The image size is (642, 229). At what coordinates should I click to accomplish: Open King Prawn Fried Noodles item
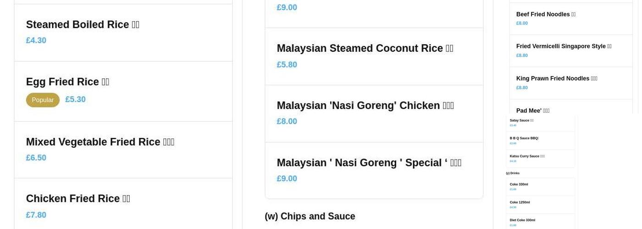556,79
